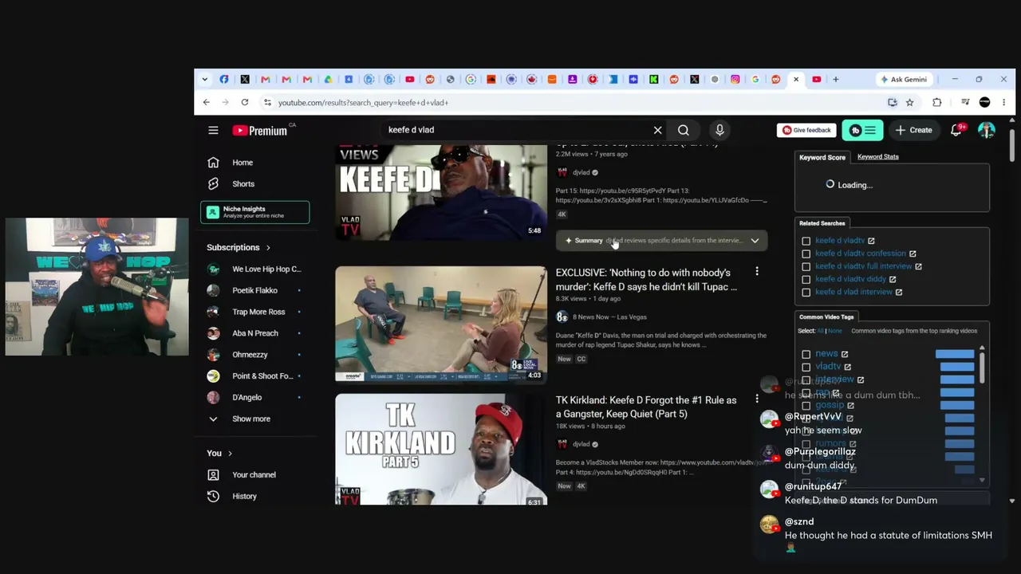The image size is (1021, 574).
Task: Bookmark this page with the star
Action: pos(909,102)
